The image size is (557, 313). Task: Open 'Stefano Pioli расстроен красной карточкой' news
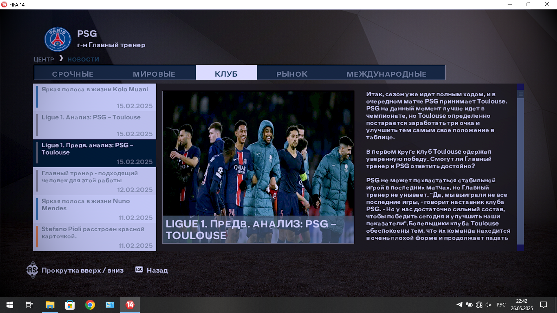pos(95,236)
